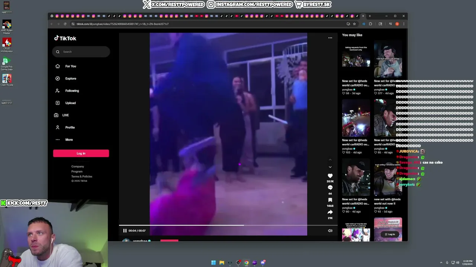Click the search magnifier icon
Viewport: 476px width, 267px height.
click(x=58, y=52)
